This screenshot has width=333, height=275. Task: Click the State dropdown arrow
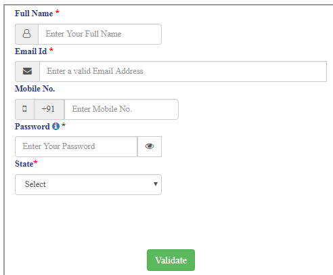pos(156,184)
